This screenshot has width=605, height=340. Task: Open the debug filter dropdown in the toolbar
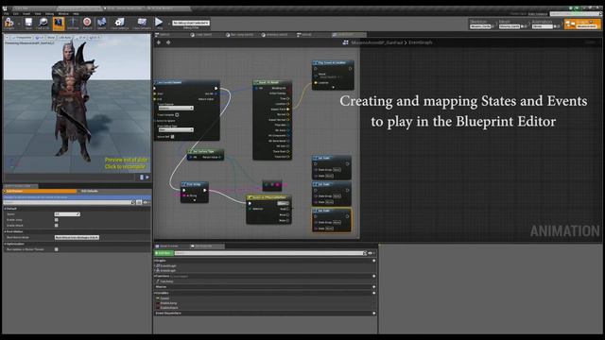coord(191,23)
